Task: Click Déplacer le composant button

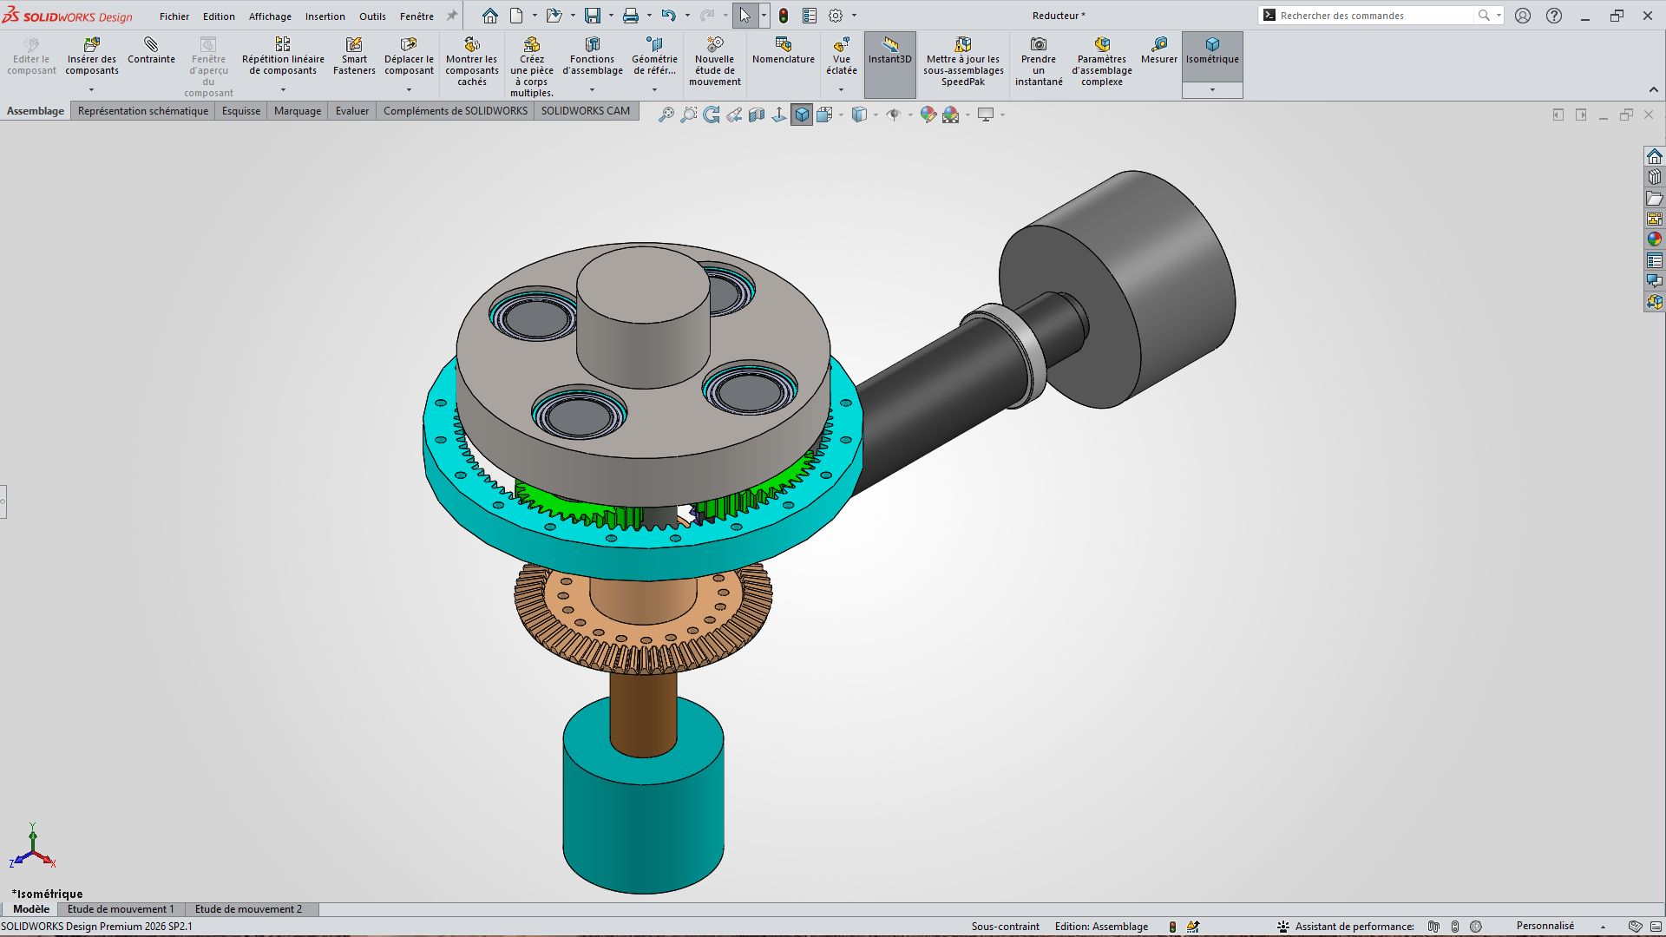Action: [409, 57]
